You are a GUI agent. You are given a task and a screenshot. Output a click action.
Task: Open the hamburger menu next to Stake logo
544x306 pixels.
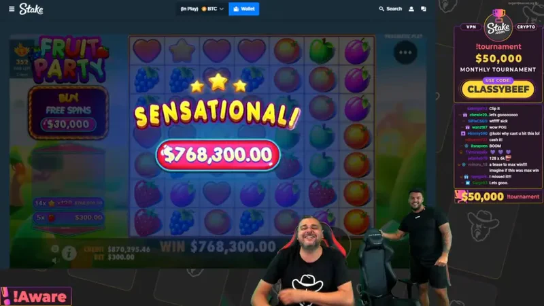[x=12, y=9]
